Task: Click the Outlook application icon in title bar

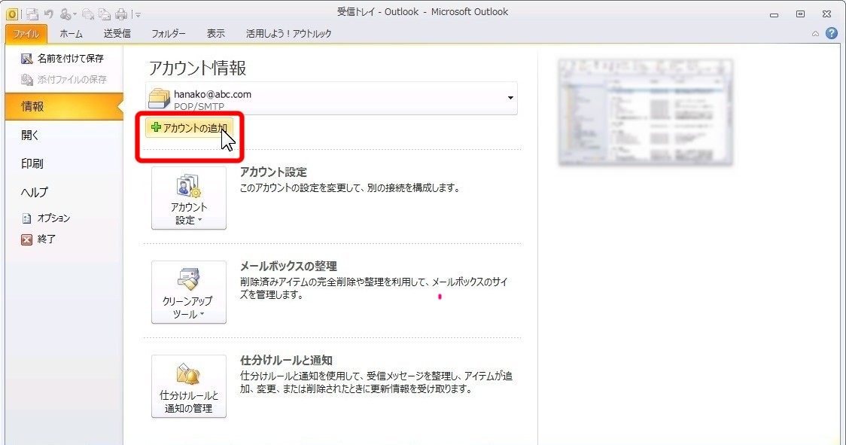Action: click(x=12, y=14)
